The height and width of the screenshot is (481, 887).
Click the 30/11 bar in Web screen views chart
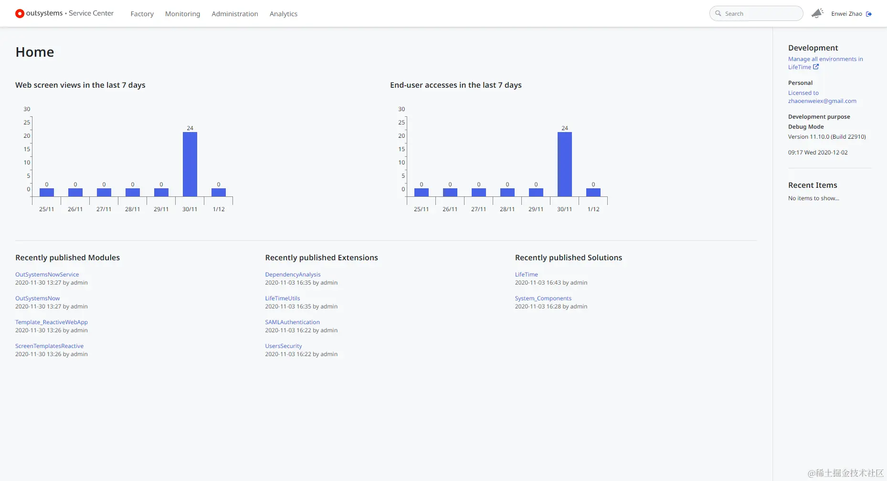coord(190,164)
